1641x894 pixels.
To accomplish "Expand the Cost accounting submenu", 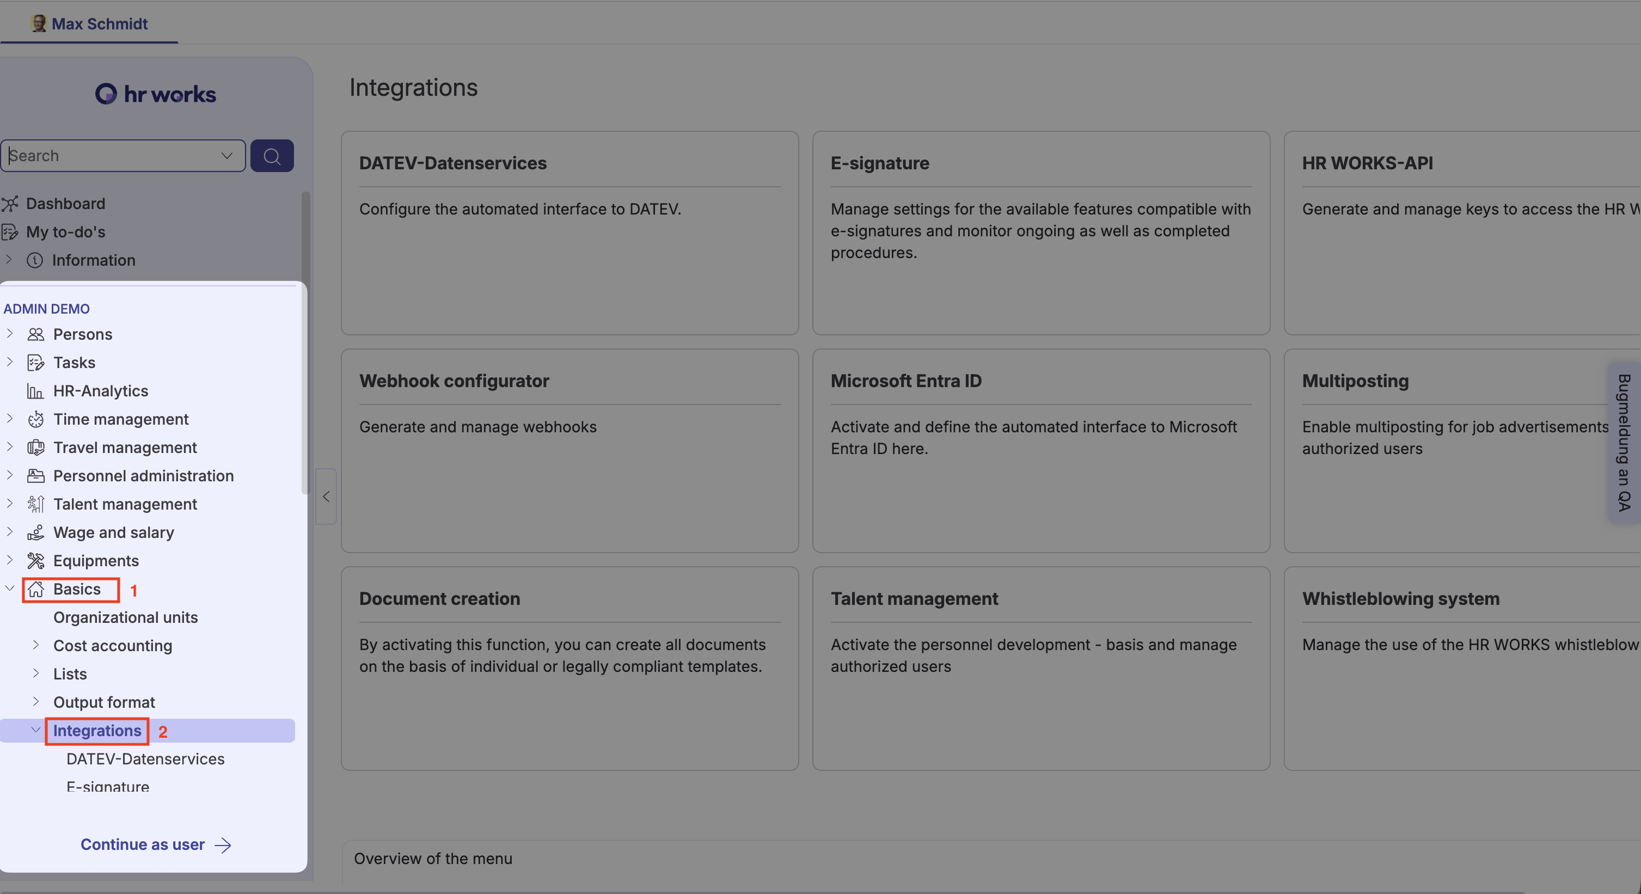I will coord(36,645).
